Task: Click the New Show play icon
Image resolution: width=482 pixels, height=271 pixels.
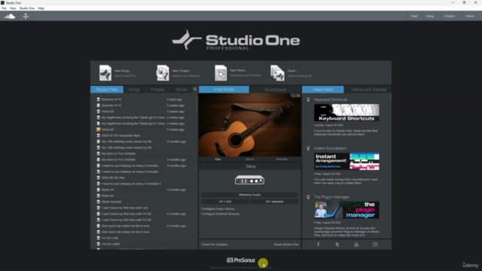Action: [221, 73]
